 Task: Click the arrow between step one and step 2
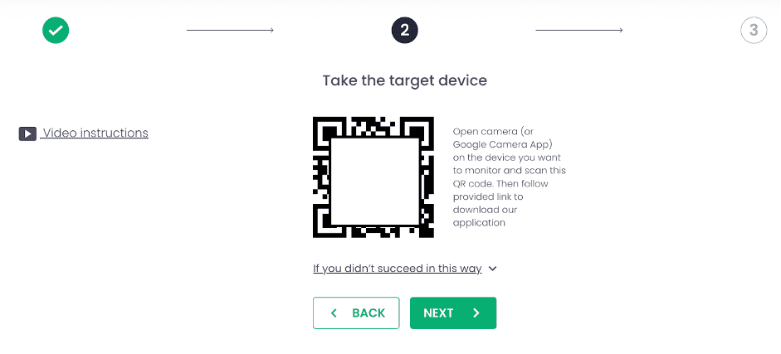click(x=230, y=31)
